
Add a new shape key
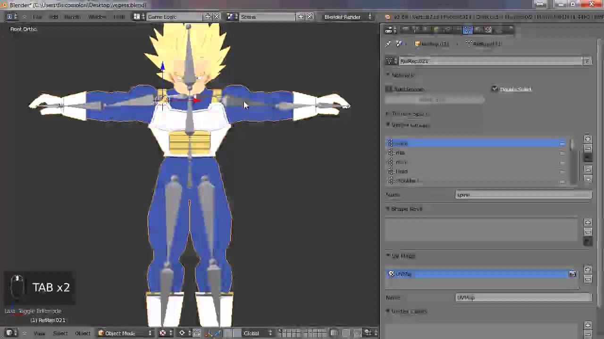pos(587,222)
